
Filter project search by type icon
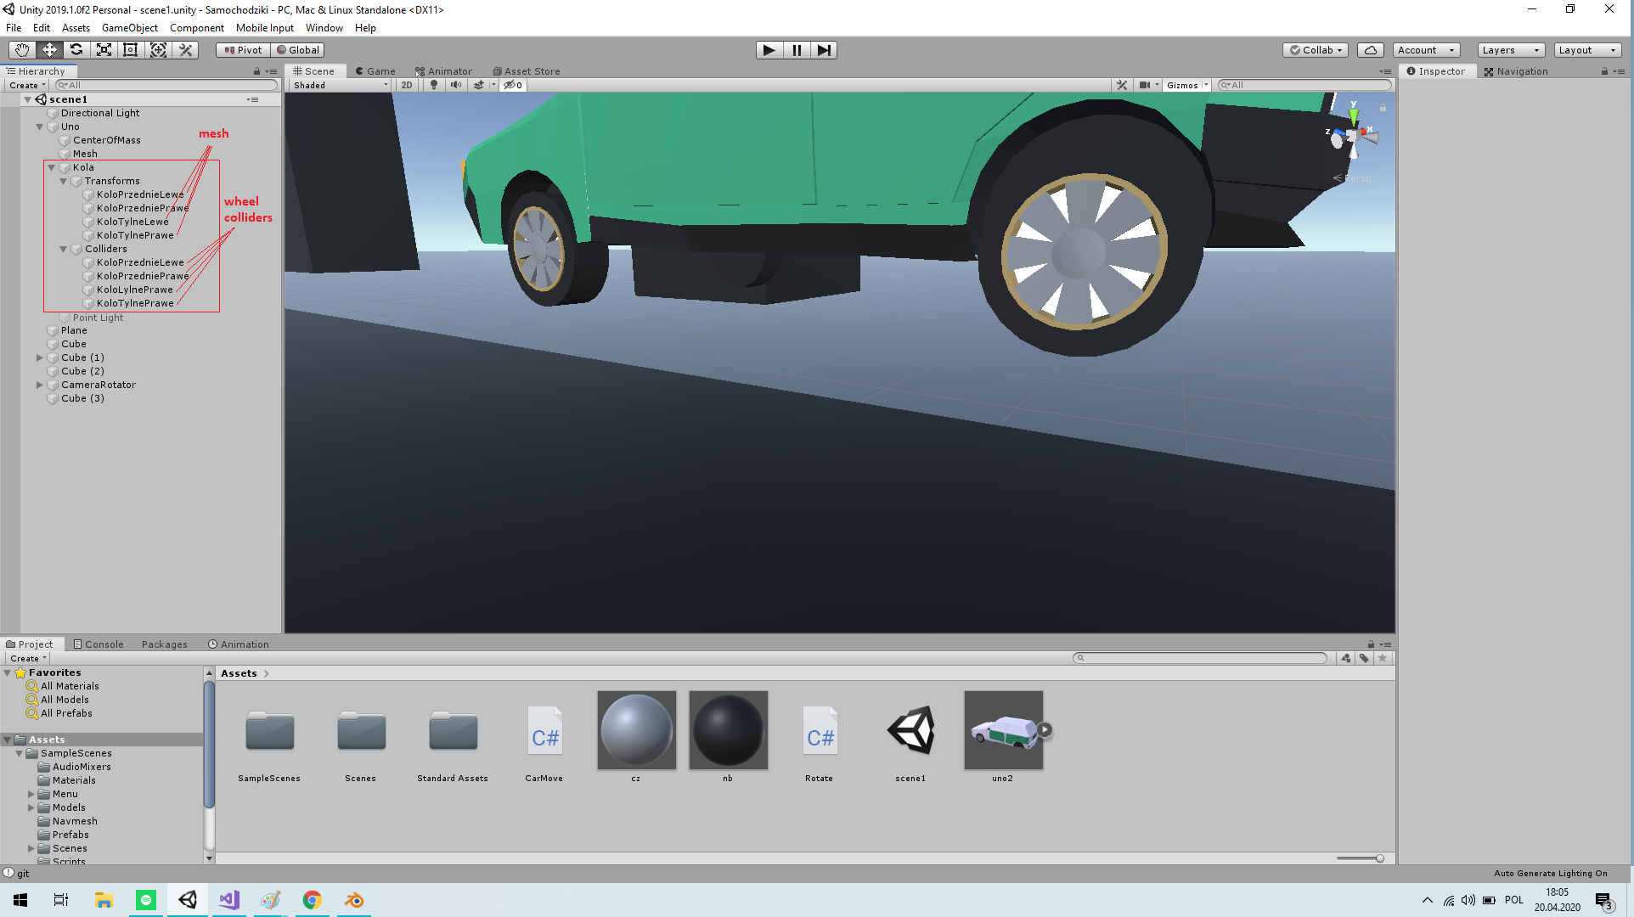pyautogui.click(x=1346, y=658)
